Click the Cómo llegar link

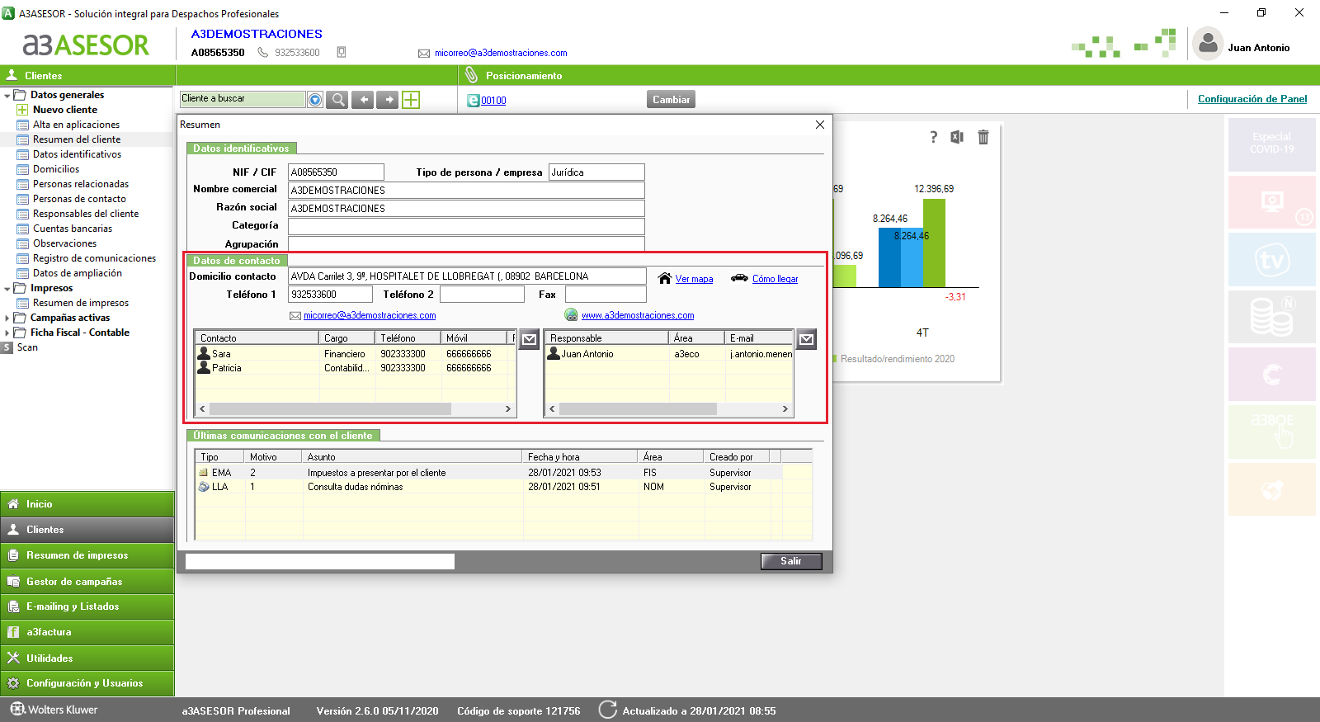point(775,279)
